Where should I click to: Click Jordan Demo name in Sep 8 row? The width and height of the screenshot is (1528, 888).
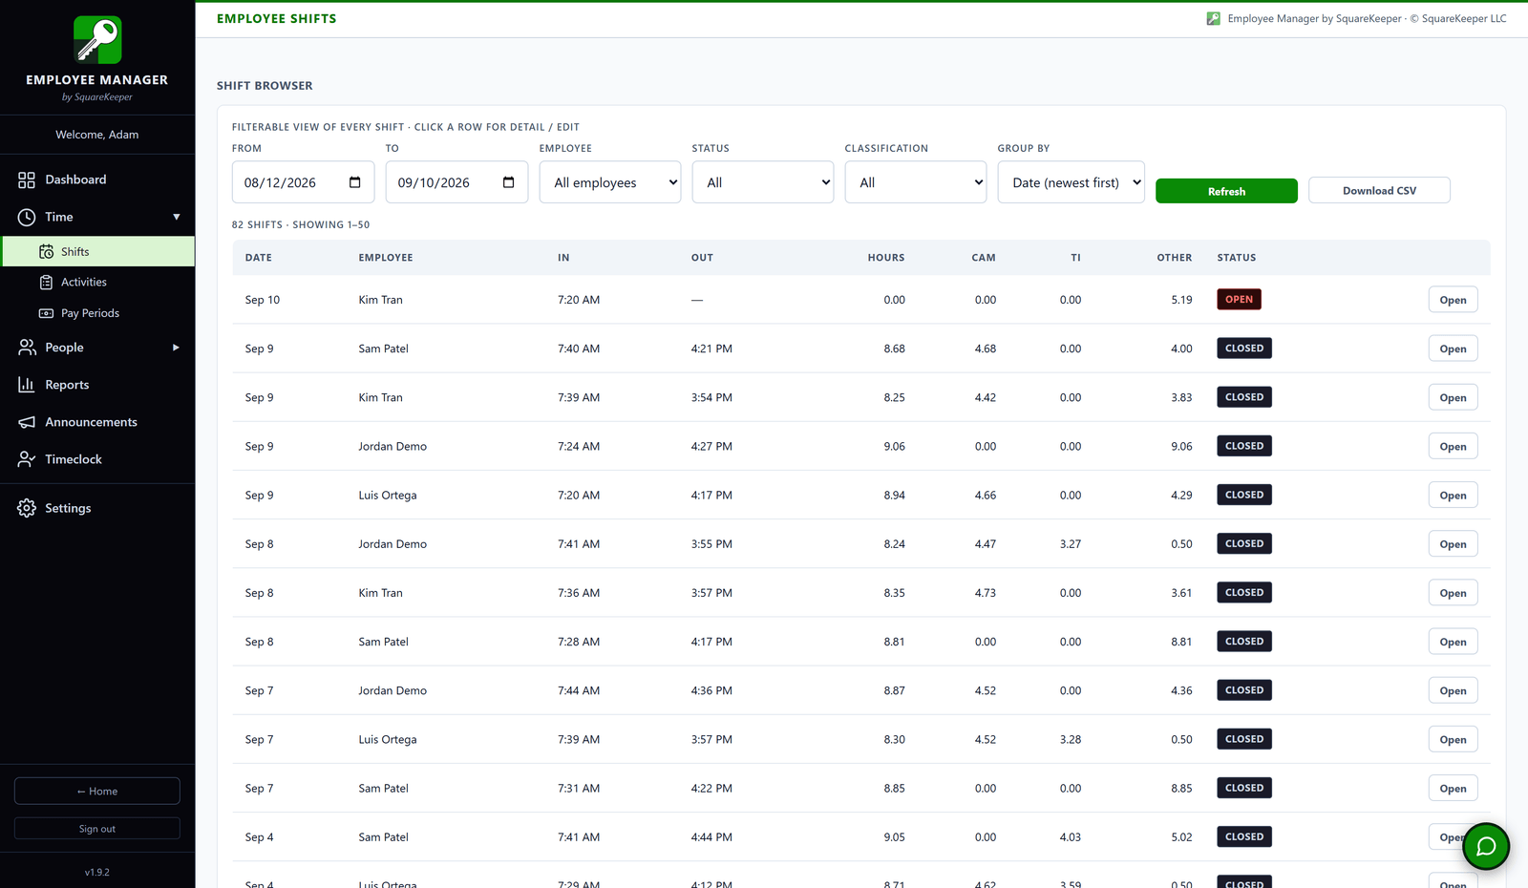(393, 544)
